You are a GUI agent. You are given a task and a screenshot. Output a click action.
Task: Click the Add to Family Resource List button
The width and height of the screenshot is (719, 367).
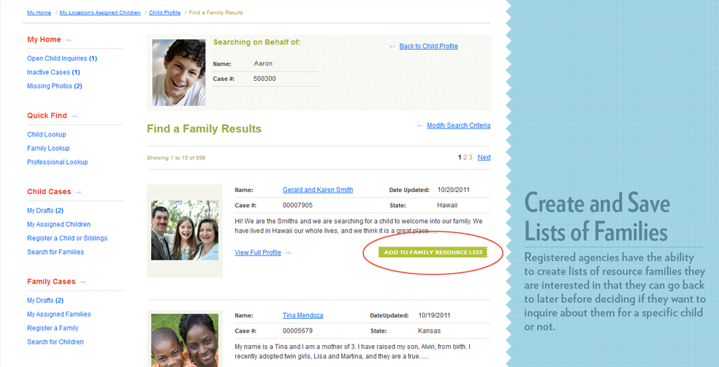coord(433,252)
